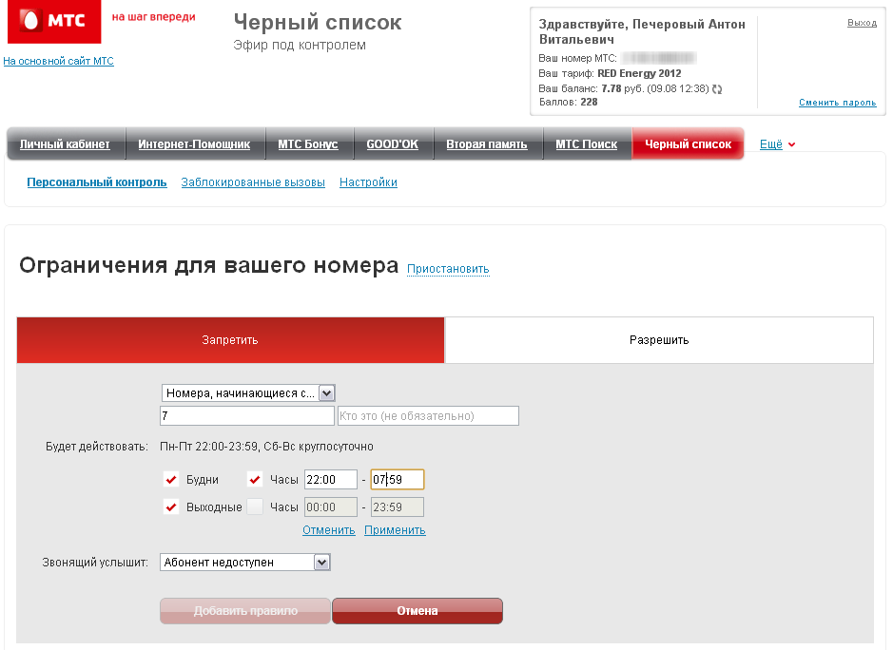Click the weekday end time field 07:59

point(398,479)
